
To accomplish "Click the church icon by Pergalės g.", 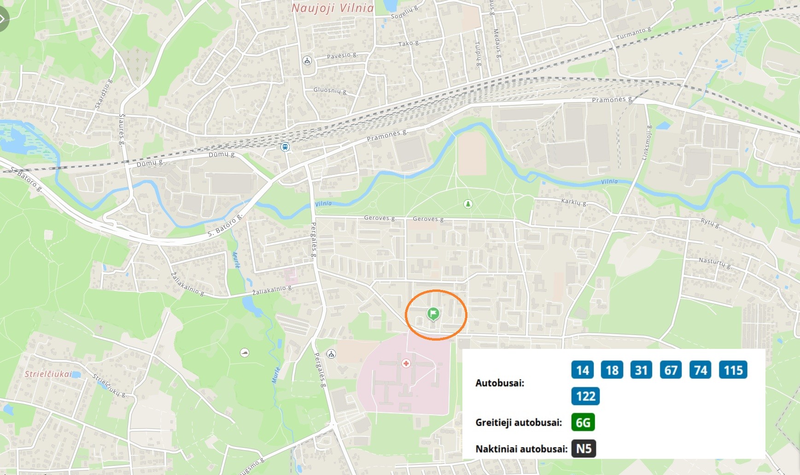I will point(331,354).
